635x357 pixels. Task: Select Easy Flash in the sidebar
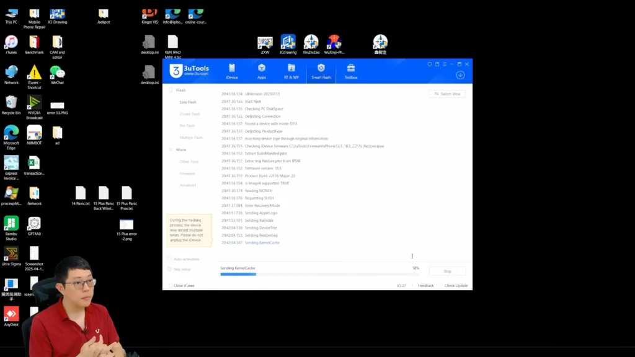coord(188,102)
